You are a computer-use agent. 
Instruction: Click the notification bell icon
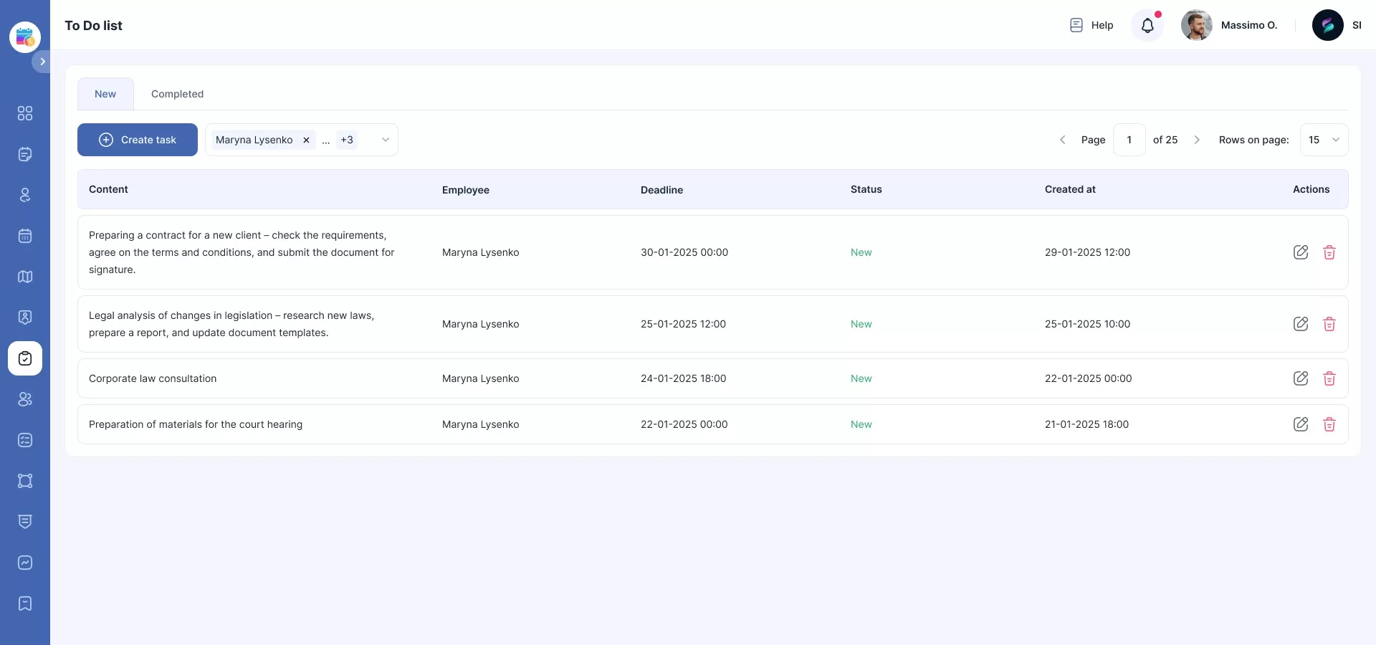[1147, 26]
